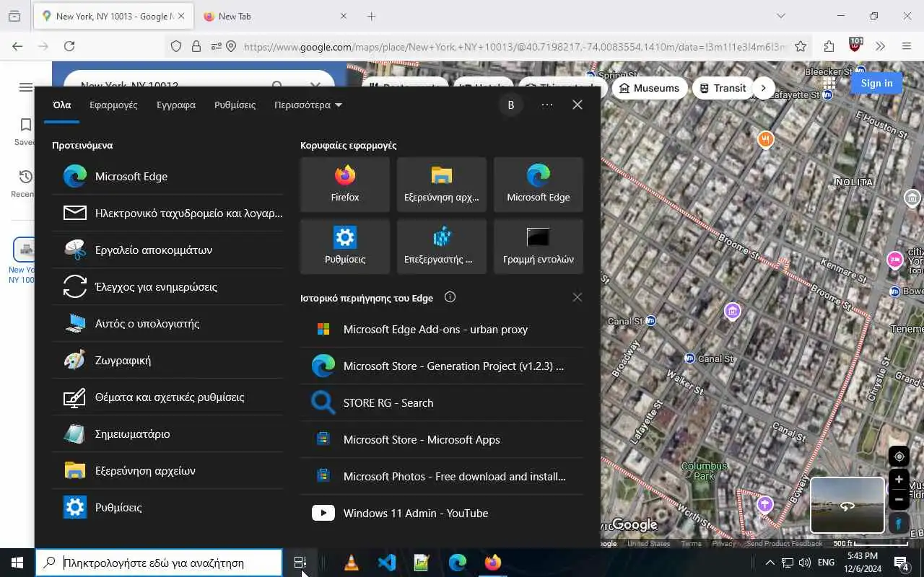
Task: Launch Γραμμή εντολών command prompt tile
Action: point(539,247)
